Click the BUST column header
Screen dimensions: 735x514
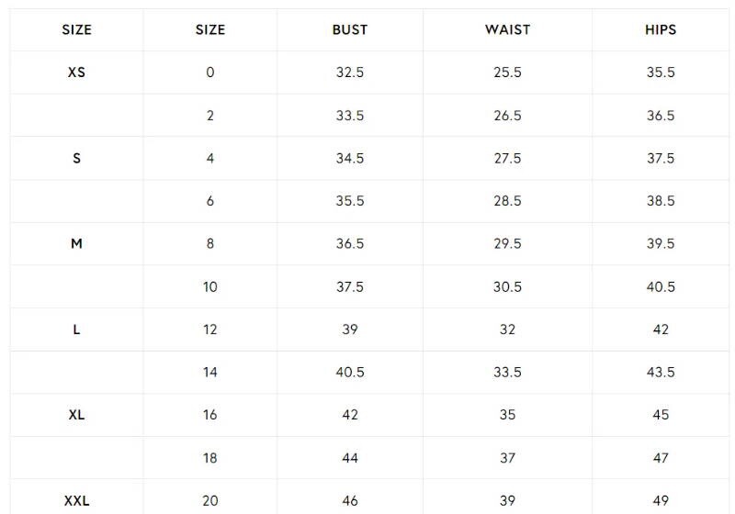349,29
